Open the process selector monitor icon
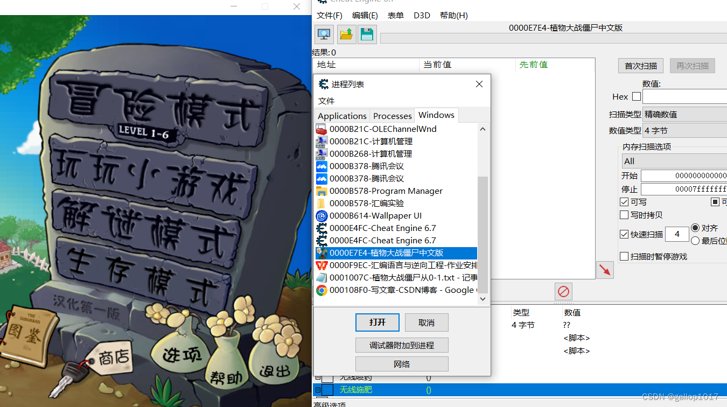727x407 pixels. (324, 34)
